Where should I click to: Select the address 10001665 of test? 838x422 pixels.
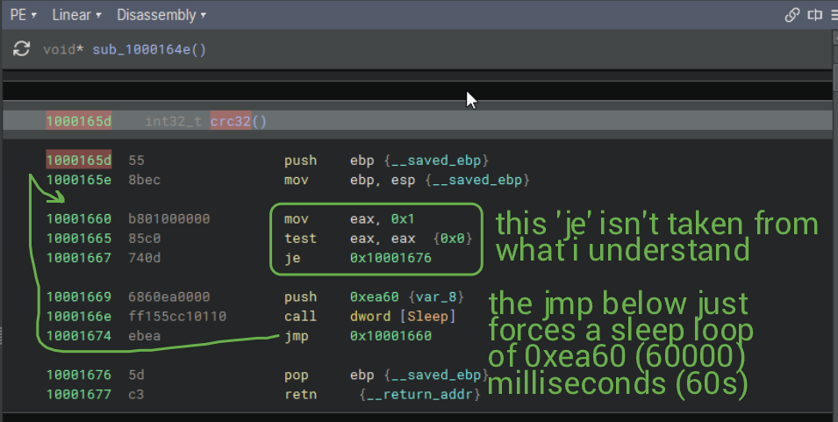[79, 238]
